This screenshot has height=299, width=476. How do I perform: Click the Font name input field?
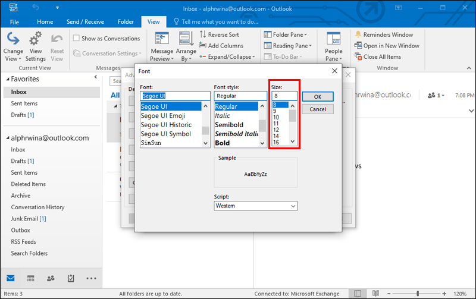coord(175,96)
